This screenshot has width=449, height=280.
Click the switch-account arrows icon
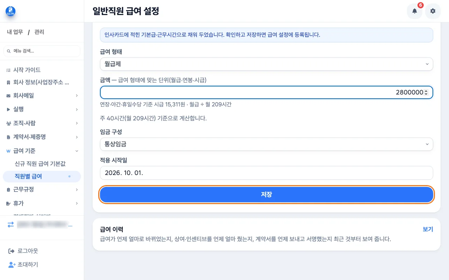[x=11, y=225]
